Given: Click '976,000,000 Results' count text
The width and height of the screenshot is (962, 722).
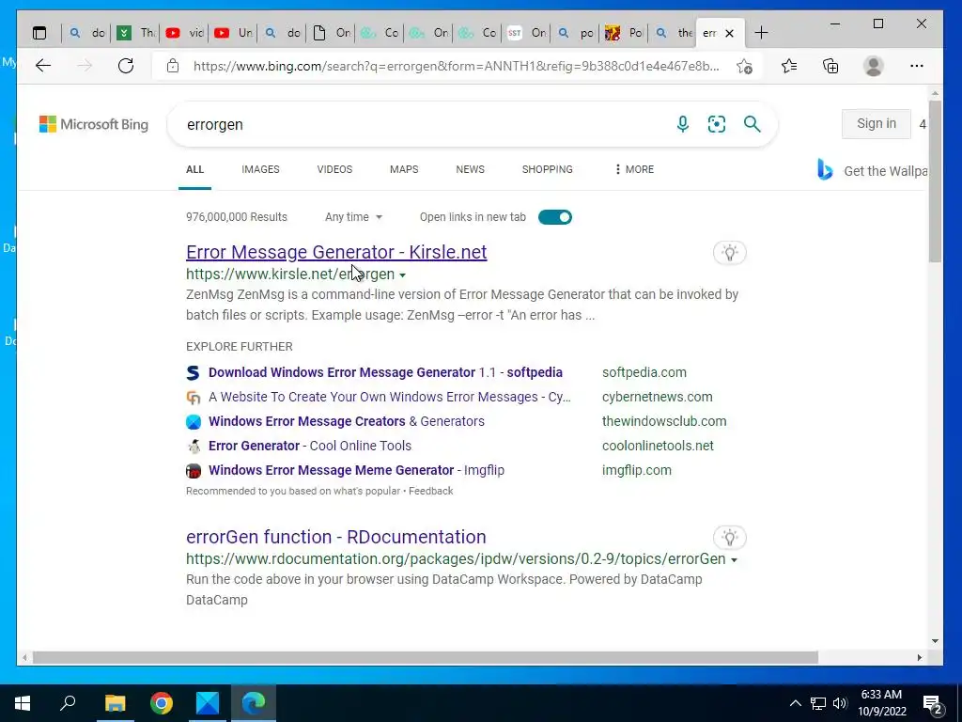Looking at the screenshot, I should 236,217.
